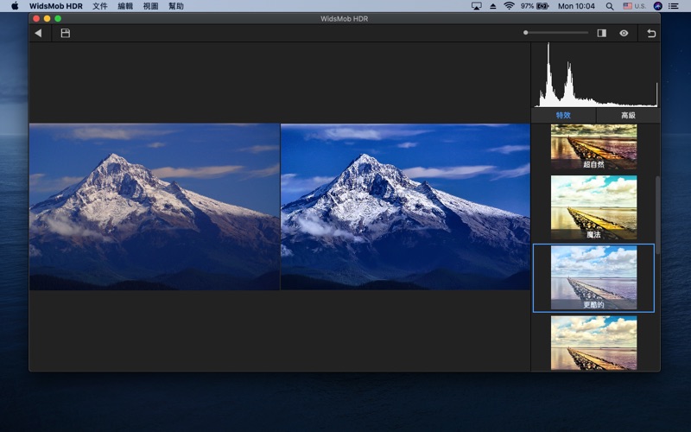Choose the last effect thumbnail below 更酷的
Viewport: 691px width, 432px height.
(x=593, y=342)
